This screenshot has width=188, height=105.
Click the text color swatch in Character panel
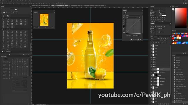pyautogui.click(x=164, y=15)
